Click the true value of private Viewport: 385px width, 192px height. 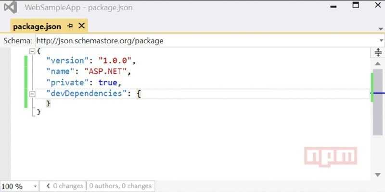(x=108, y=83)
